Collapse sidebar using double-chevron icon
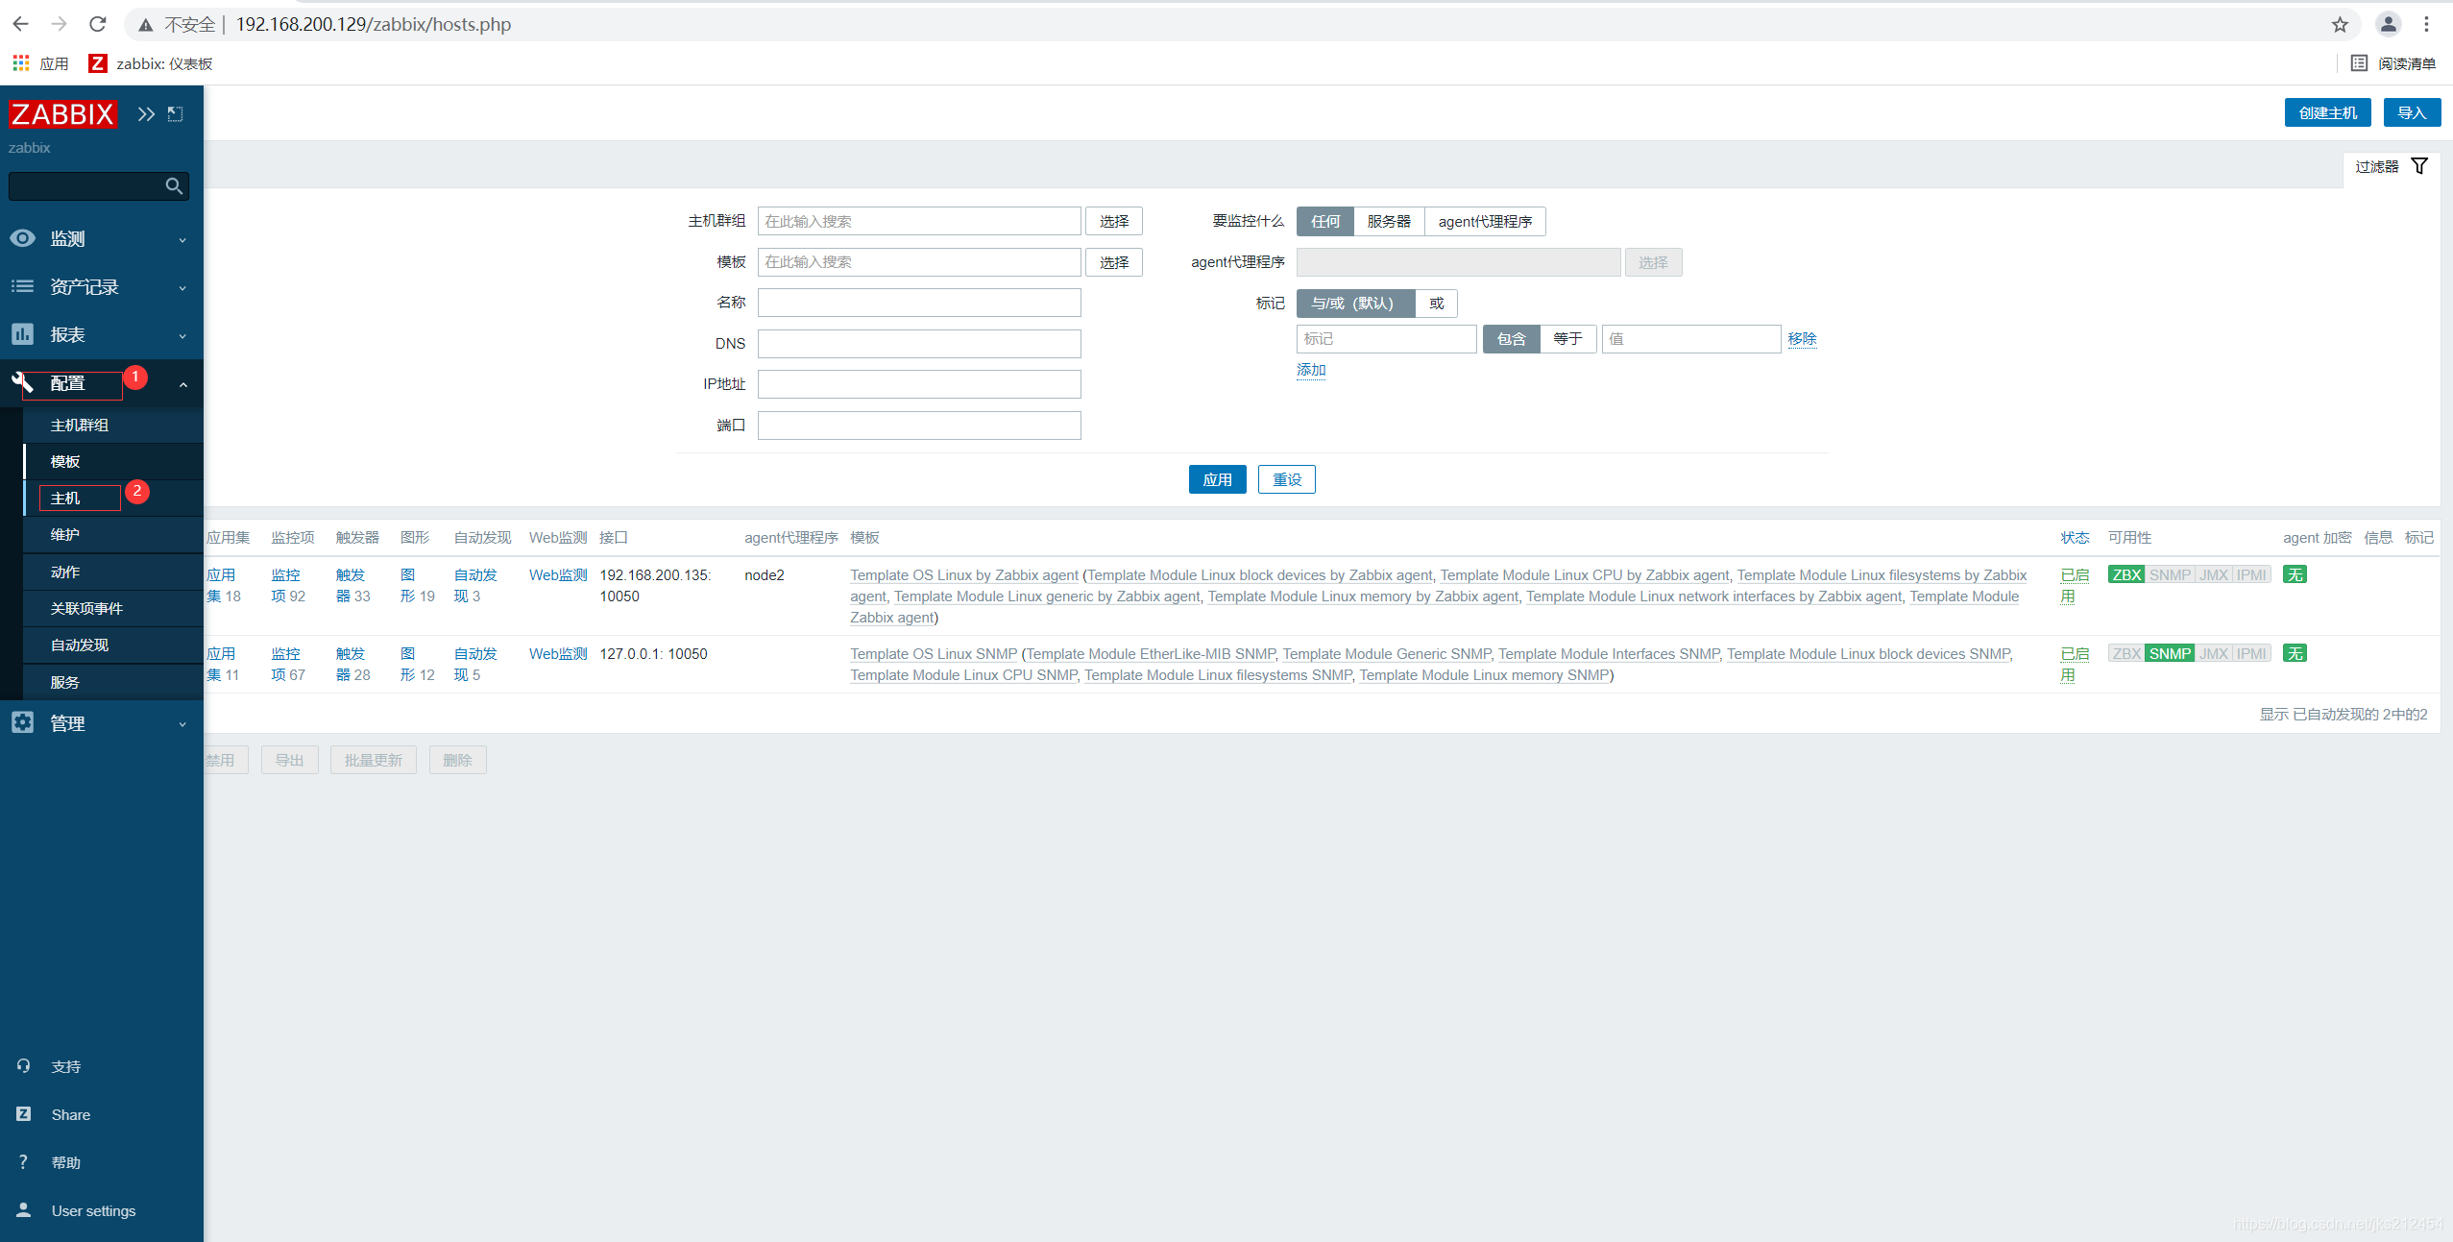Image resolution: width=2453 pixels, height=1242 pixels. (146, 114)
